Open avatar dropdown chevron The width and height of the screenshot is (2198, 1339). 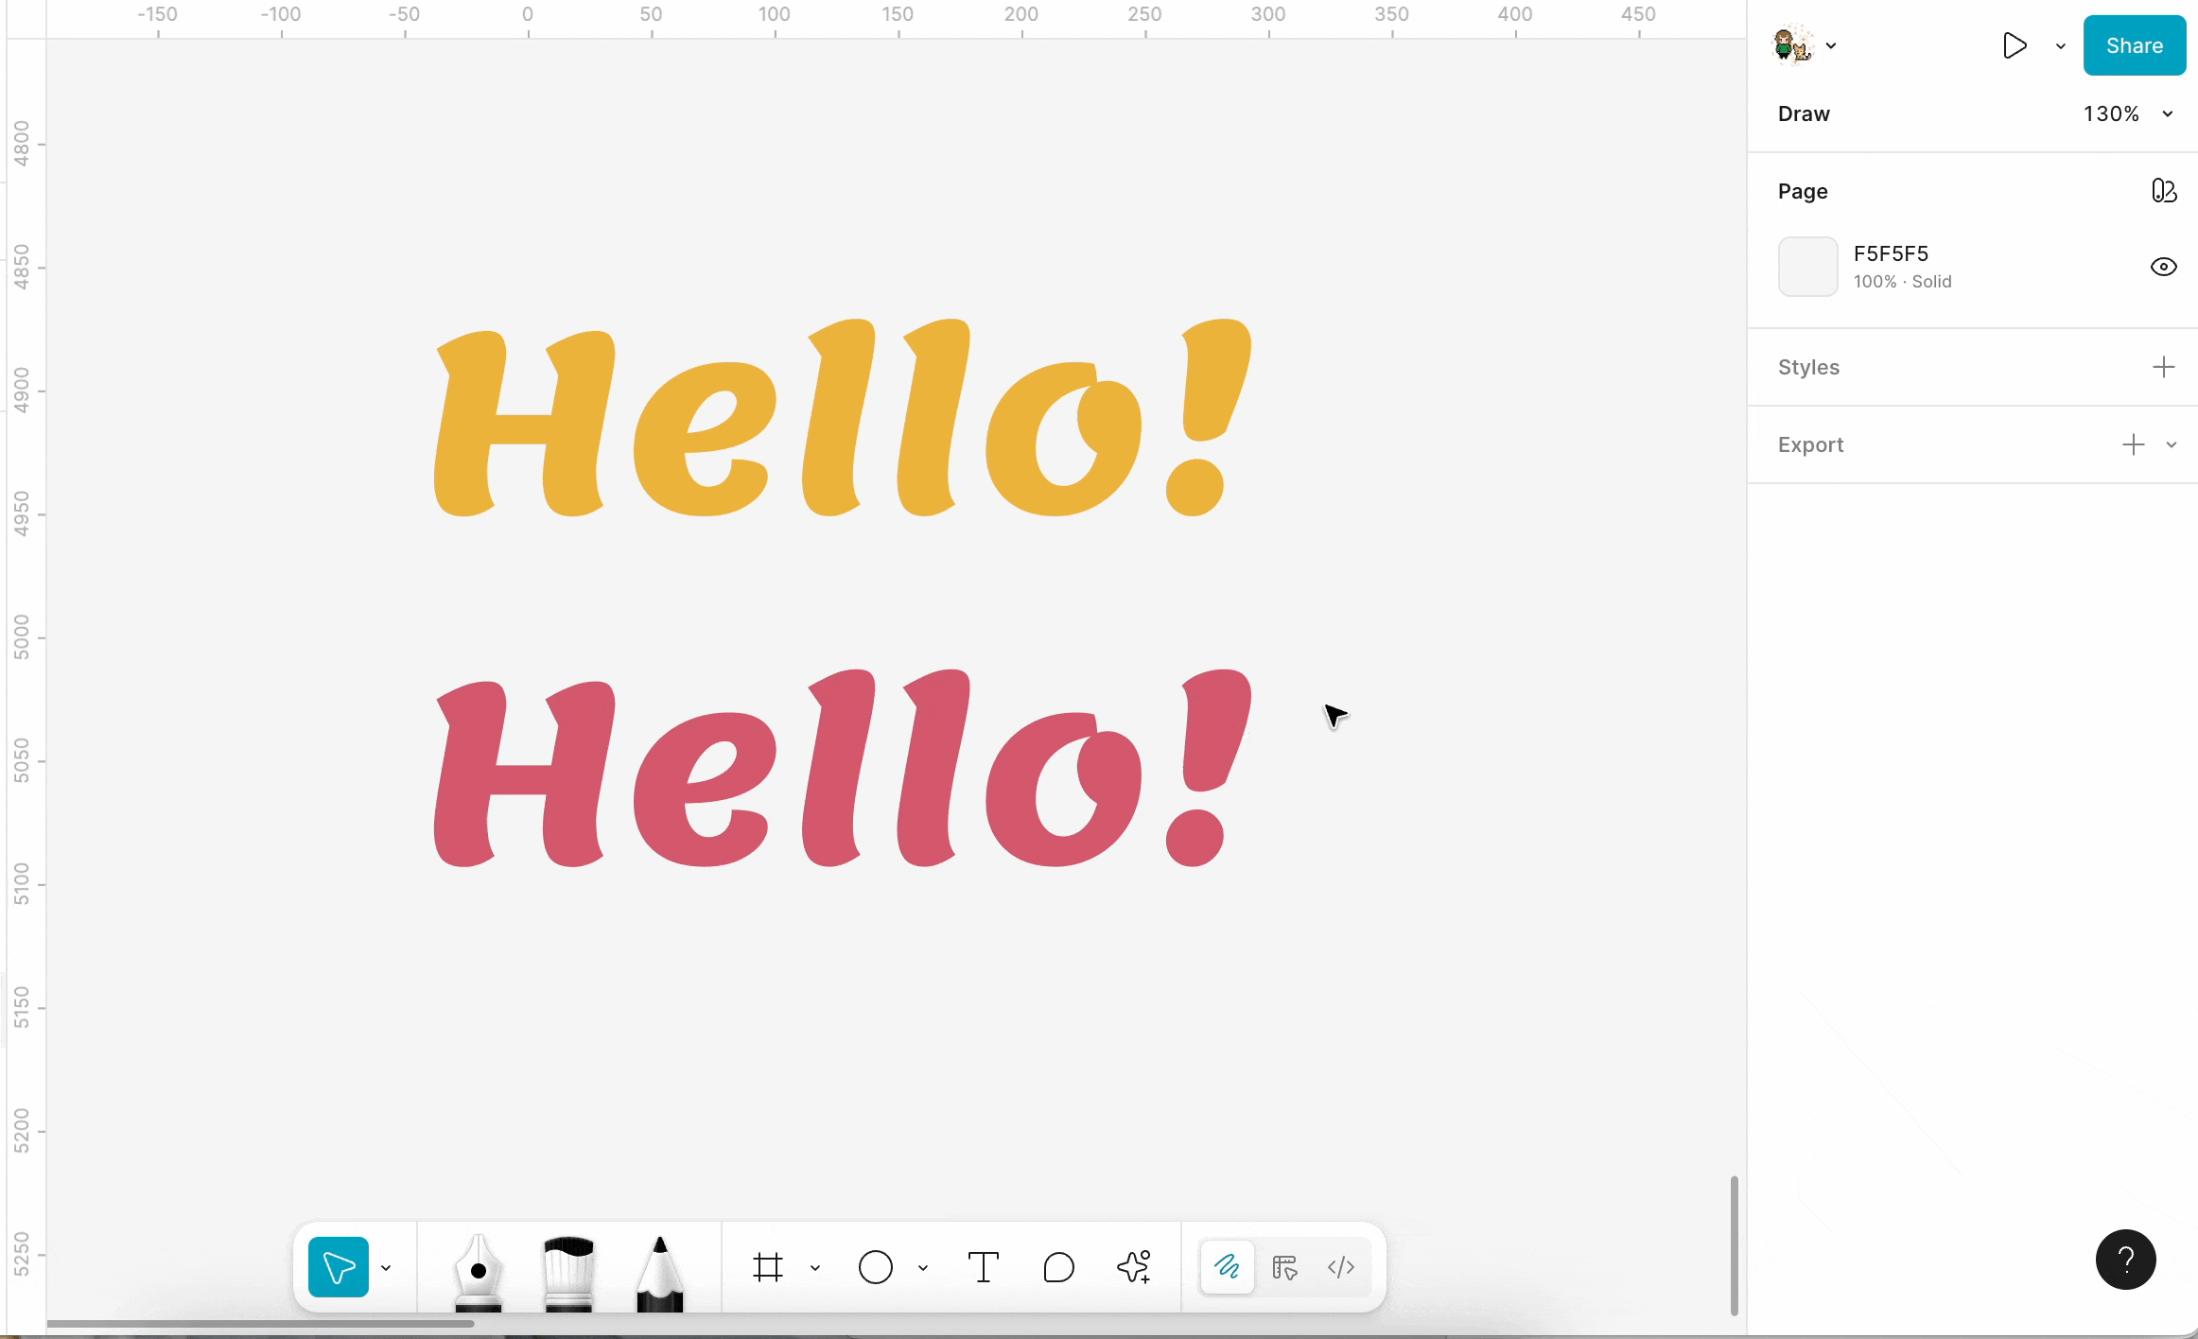(1832, 45)
